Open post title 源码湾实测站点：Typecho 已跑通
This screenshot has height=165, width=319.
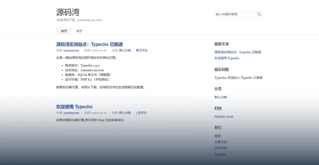89,44
